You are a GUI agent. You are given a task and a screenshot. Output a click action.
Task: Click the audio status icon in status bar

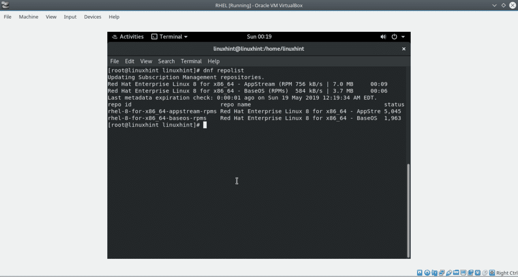click(x=434, y=273)
